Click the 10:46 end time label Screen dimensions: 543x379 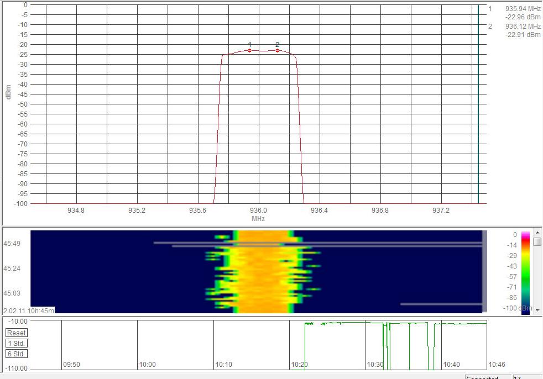tap(497, 365)
